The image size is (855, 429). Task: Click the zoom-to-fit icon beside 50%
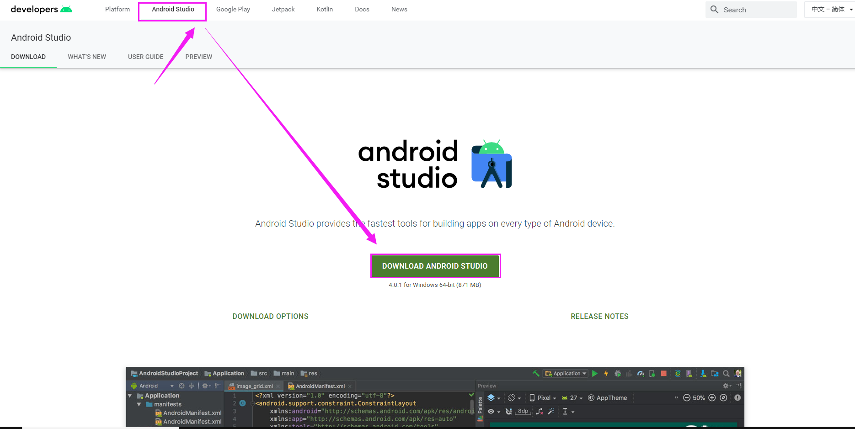(723, 397)
